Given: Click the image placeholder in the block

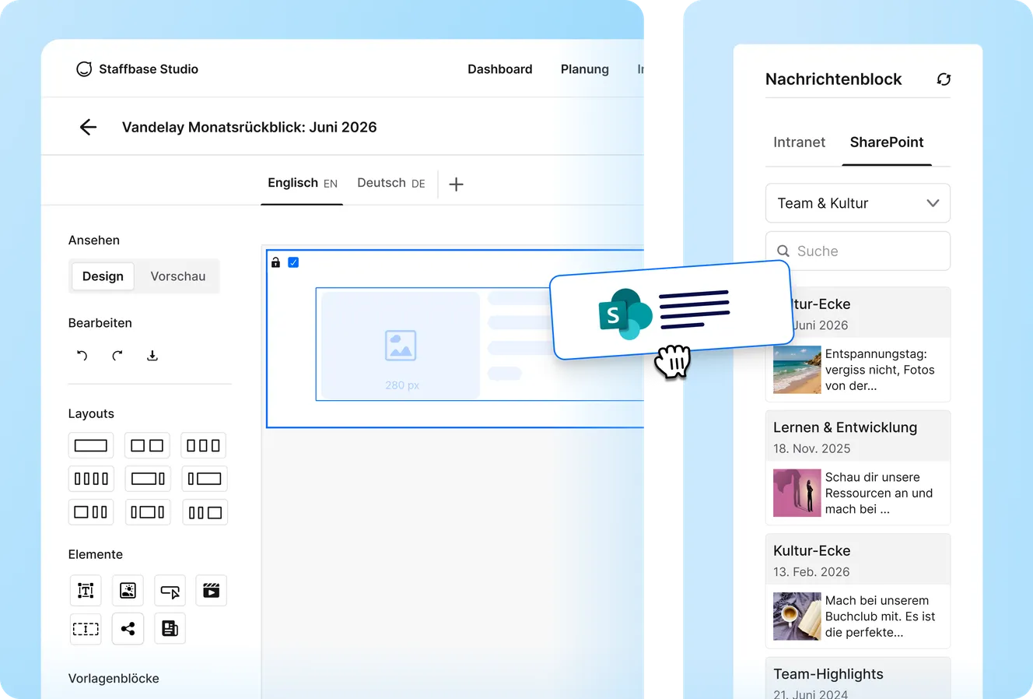Looking at the screenshot, I should tap(401, 346).
